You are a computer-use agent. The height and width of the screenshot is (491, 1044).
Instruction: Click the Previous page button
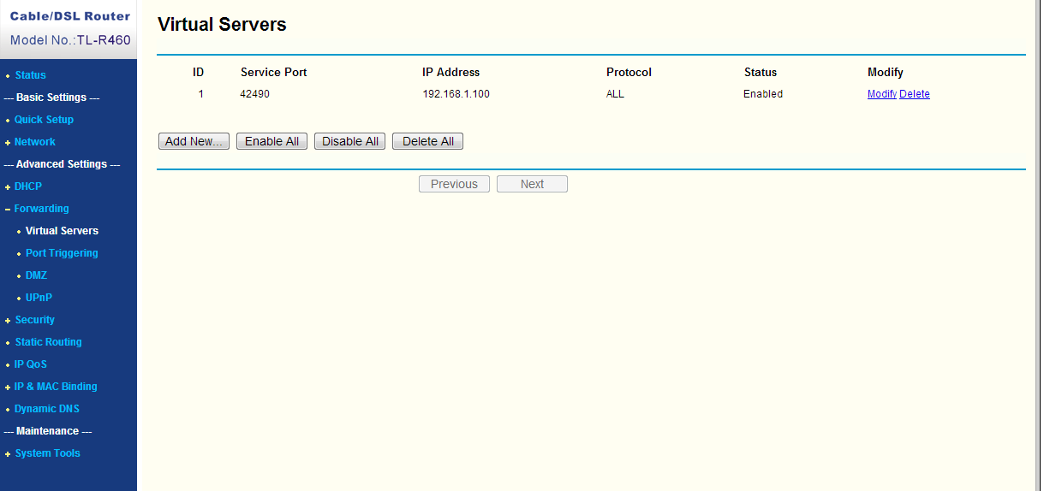click(454, 184)
